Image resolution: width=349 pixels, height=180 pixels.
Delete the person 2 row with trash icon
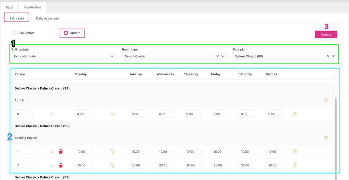[x=61, y=166]
